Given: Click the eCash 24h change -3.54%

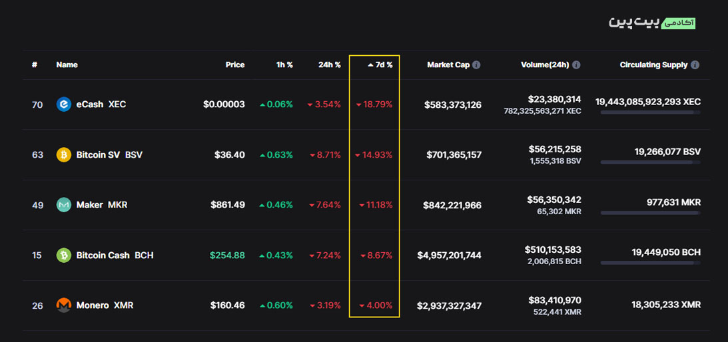Looking at the screenshot, I should (x=324, y=105).
